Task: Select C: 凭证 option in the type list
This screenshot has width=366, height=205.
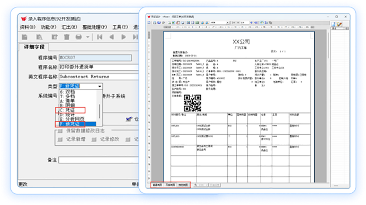Action: pos(70,110)
